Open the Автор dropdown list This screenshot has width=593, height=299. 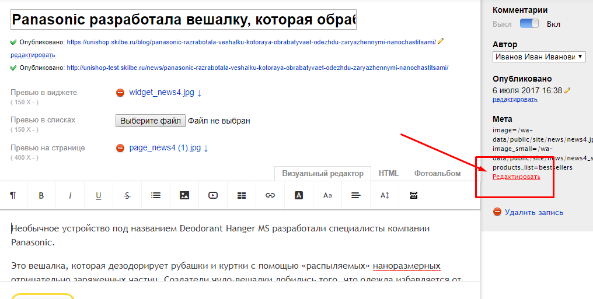click(x=539, y=57)
